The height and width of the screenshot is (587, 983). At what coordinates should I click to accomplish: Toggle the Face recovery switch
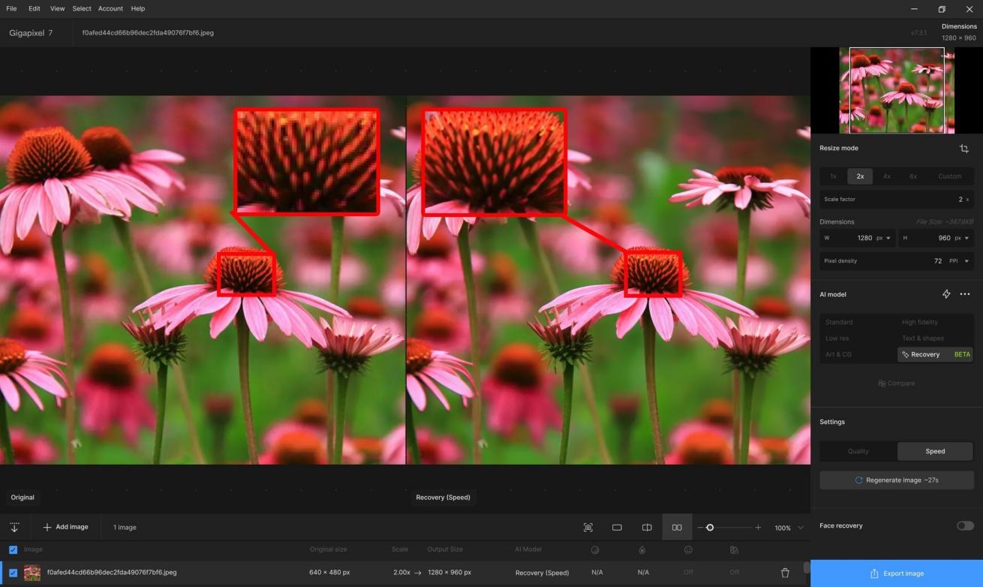click(964, 525)
